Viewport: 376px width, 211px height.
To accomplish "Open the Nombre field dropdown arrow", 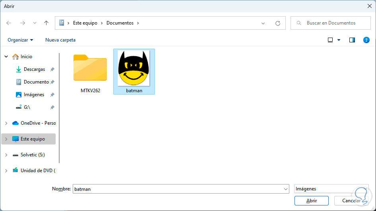I will click(286, 189).
